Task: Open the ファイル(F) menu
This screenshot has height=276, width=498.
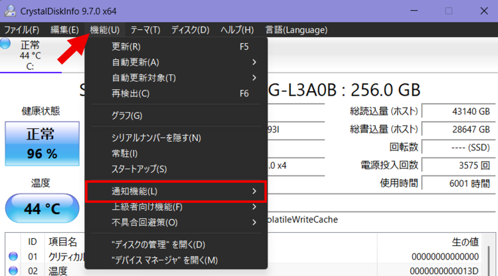Action: pos(22,30)
